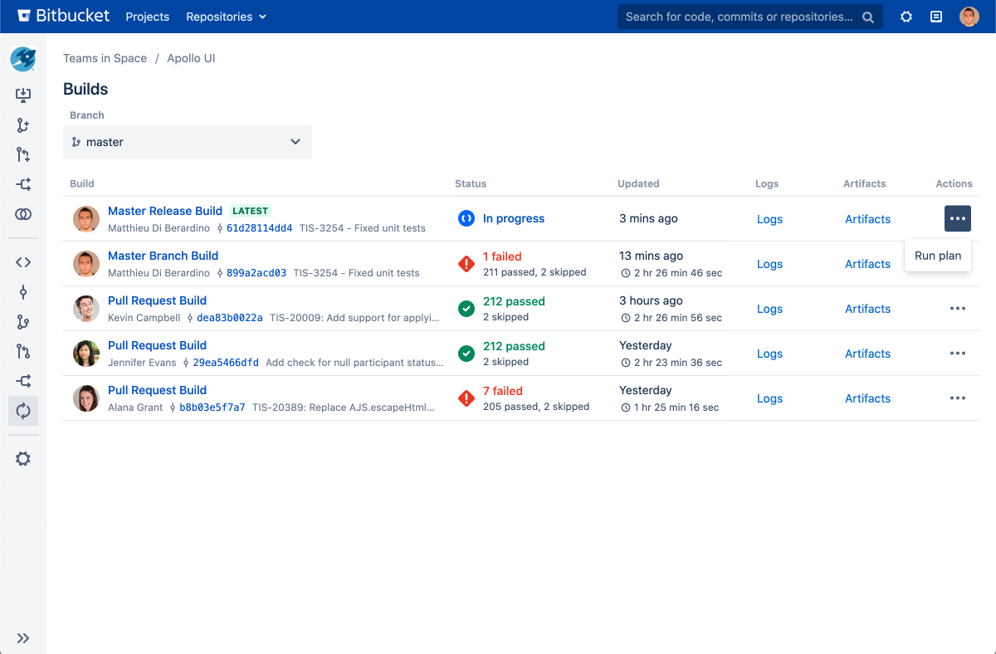Toggle actions menu for Master Release Build
Viewport: 996px width, 654px height.
click(x=958, y=218)
